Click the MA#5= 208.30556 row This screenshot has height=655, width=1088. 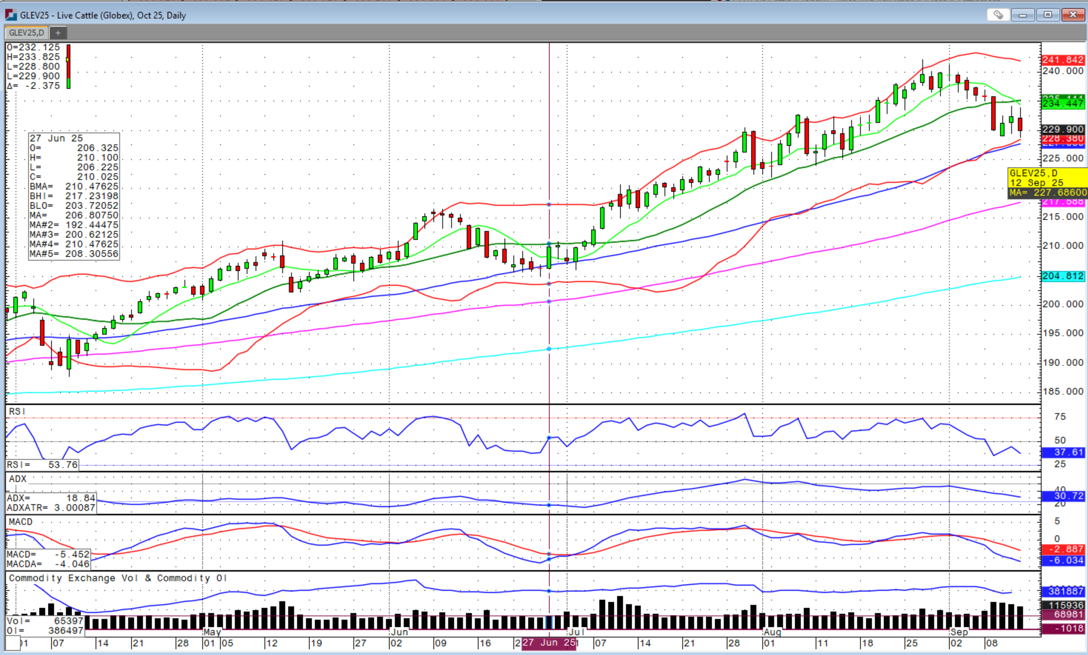pyautogui.click(x=74, y=253)
